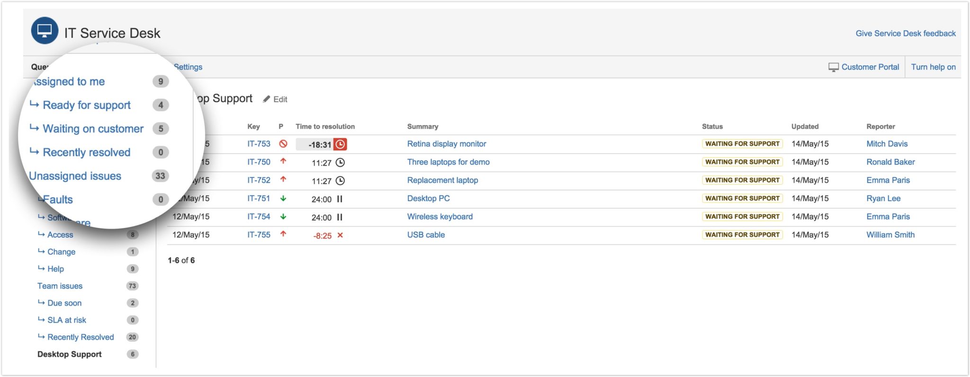Click the clock icon in the IT-750 row
This screenshot has width=970, height=377.
pyautogui.click(x=340, y=162)
